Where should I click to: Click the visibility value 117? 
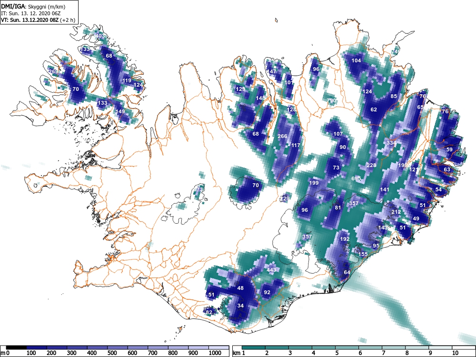(296, 145)
